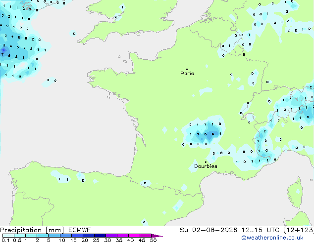The width and height of the screenshot is (314, 242).
Task: Click the legend value label 25
Action: 96,240
